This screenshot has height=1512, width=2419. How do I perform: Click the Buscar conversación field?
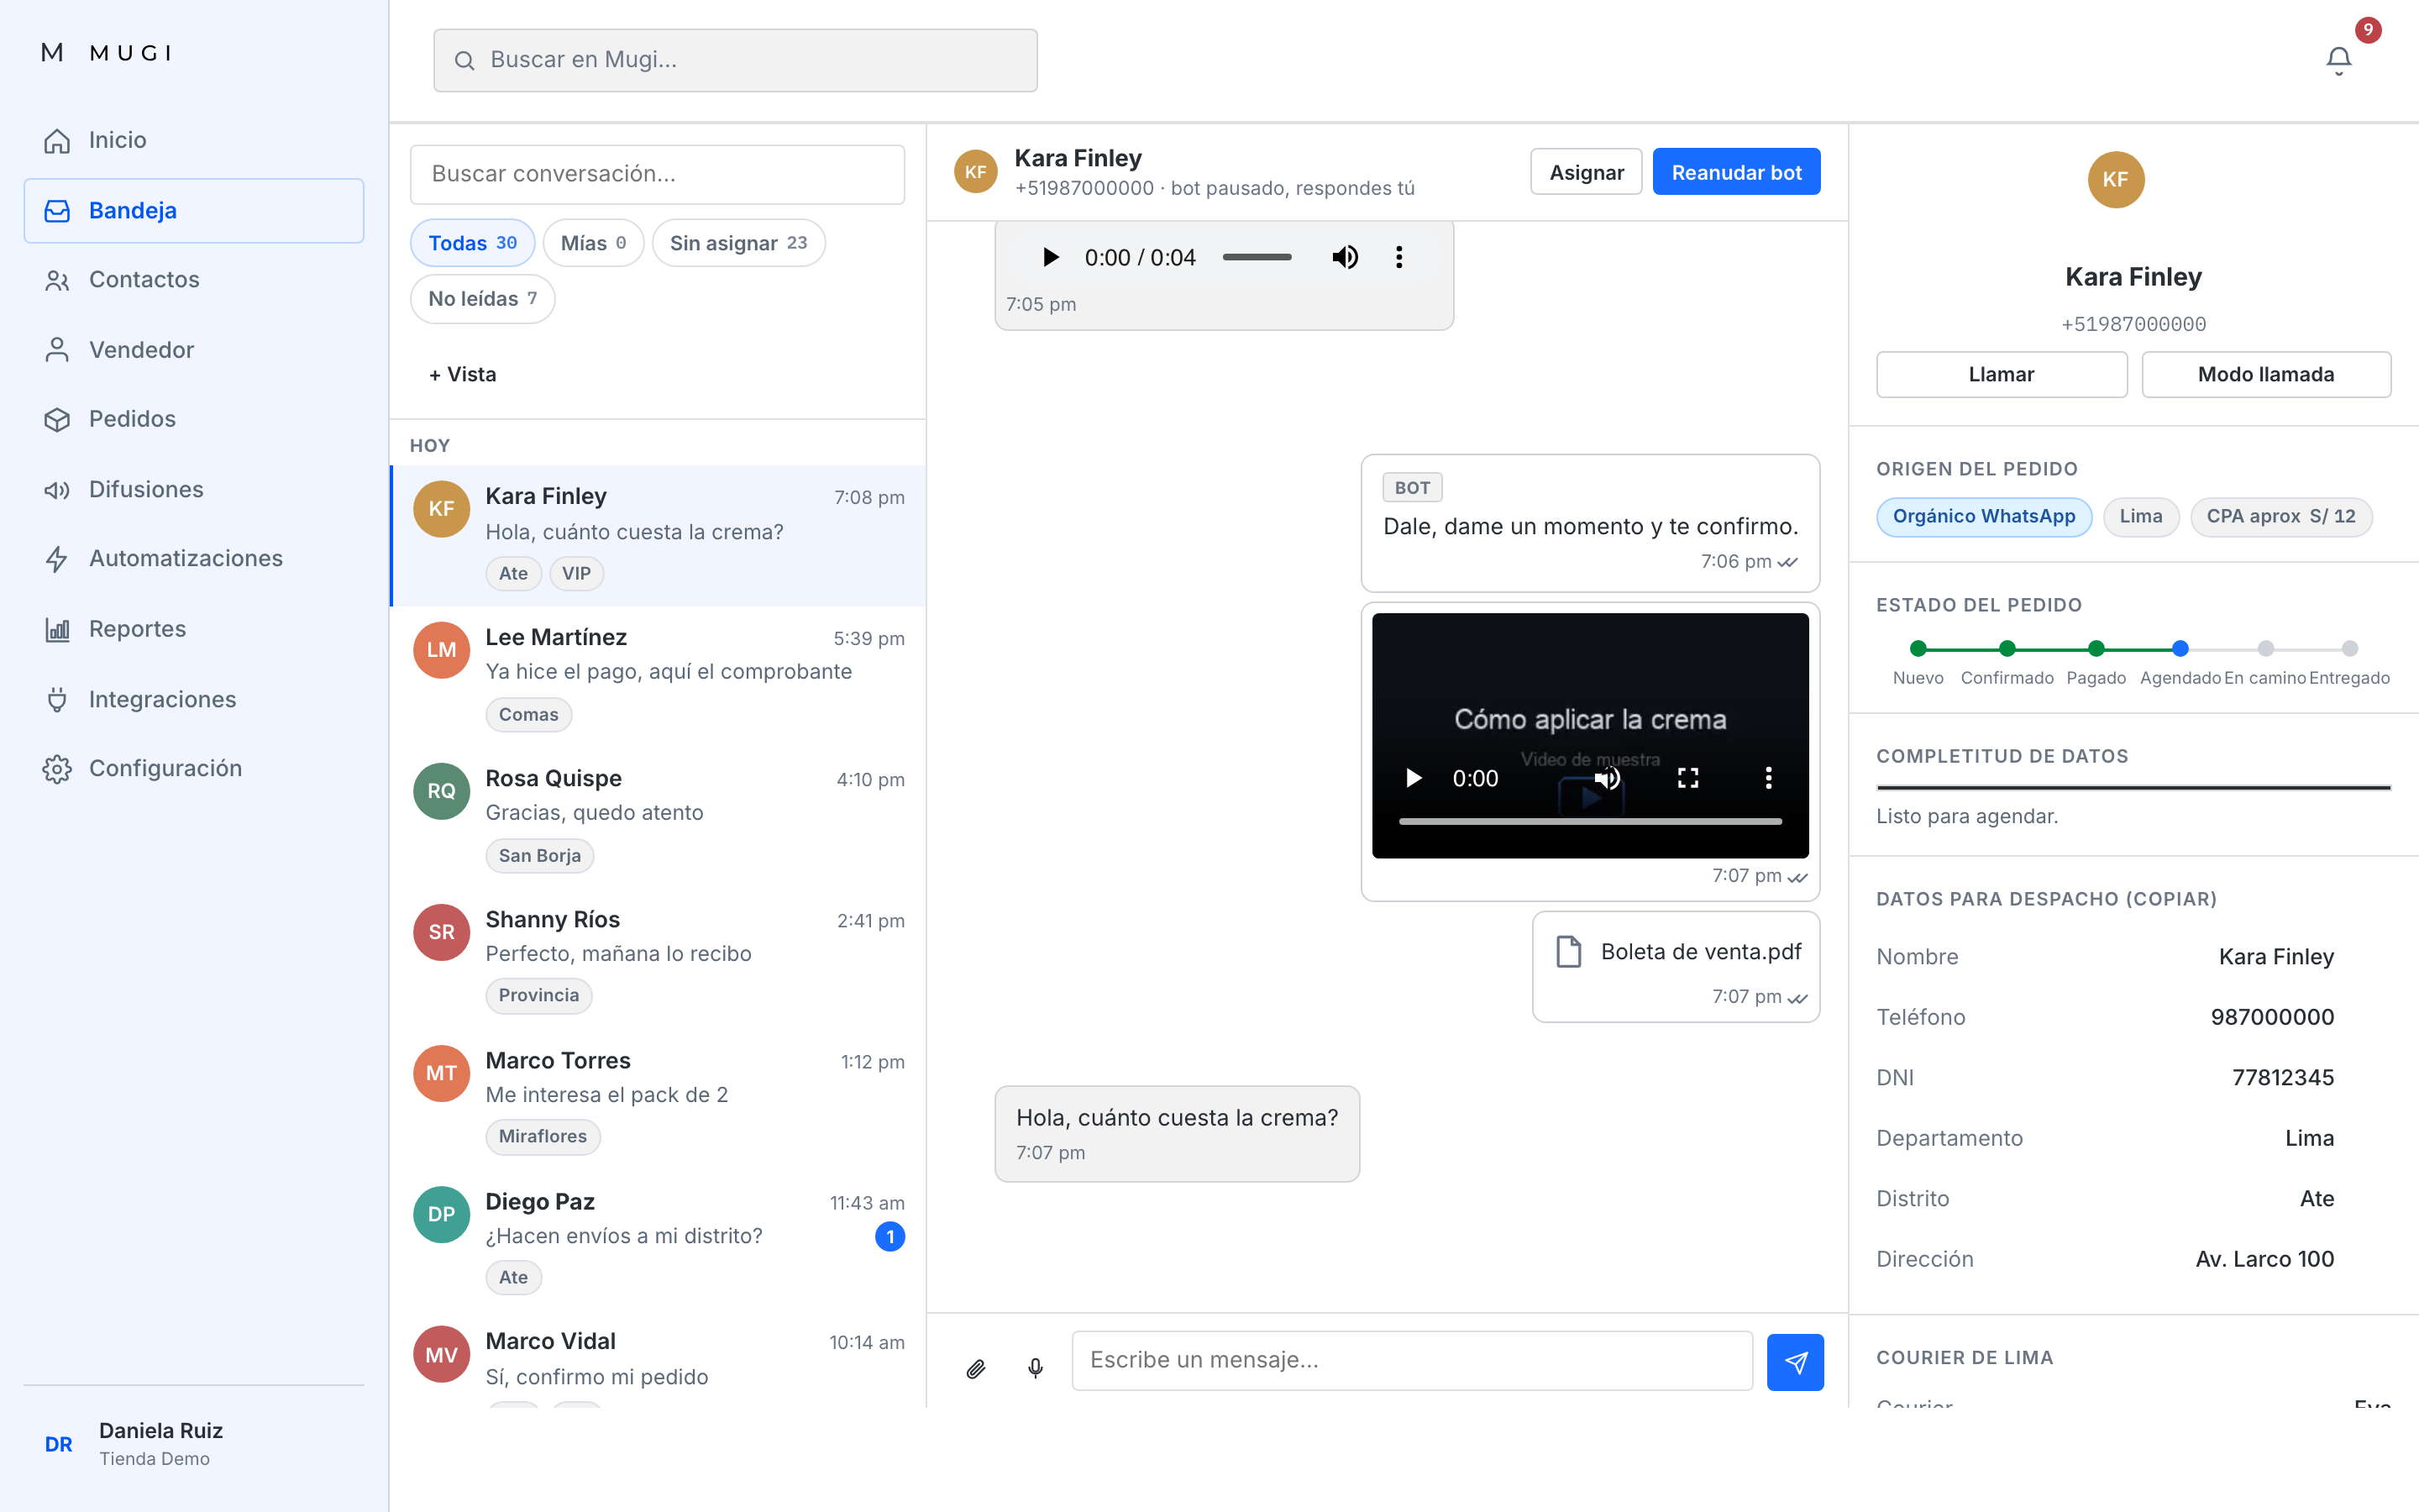pos(658,174)
